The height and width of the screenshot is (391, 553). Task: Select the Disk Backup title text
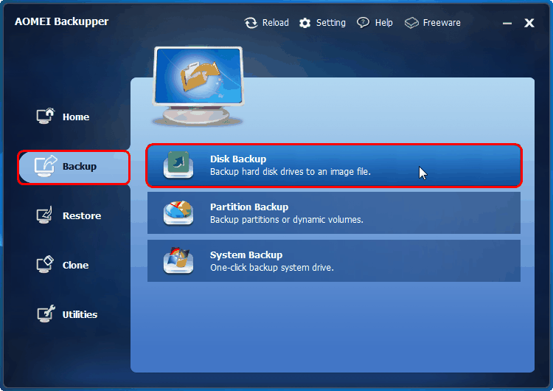tap(238, 159)
